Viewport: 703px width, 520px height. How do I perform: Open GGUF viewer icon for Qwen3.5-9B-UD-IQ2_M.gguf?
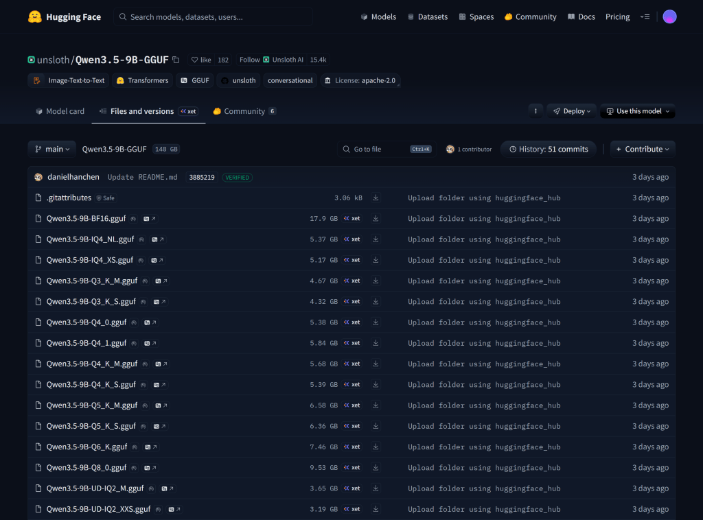(x=168, y=488)
